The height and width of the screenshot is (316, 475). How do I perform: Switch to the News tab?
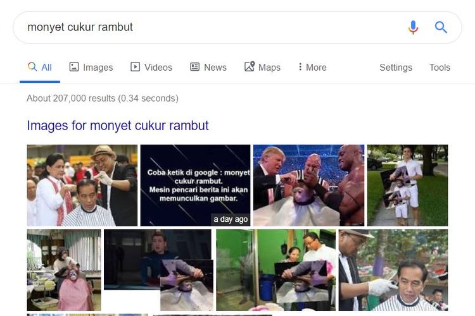[x=208, y=67]
